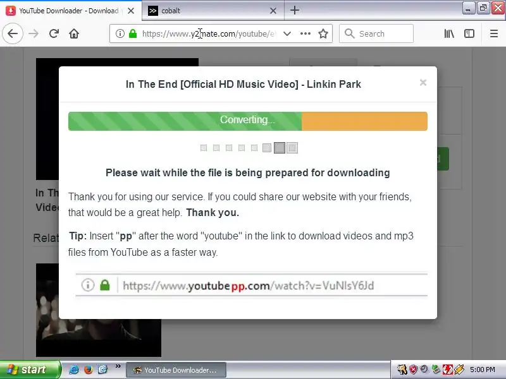Screen dimensions: 506x379
Task: Go back to the previous page
Action: tap(13, 33)
